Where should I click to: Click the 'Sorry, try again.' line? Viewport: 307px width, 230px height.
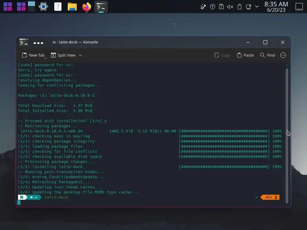click(38, 70)
